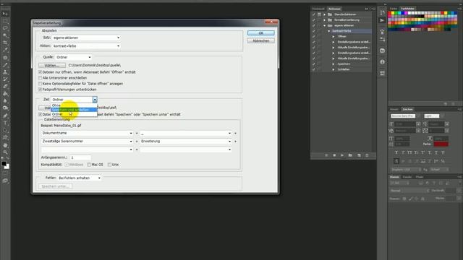Toggle 'Dateien nur öffnen' override checkbox

pyautogui.click(x=41, y=72)
